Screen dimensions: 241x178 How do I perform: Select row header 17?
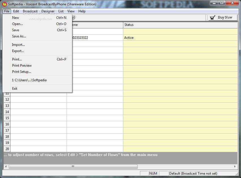pos(7,130)
